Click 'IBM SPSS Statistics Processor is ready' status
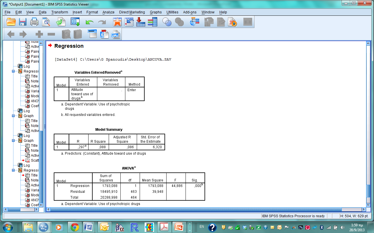 293,216
